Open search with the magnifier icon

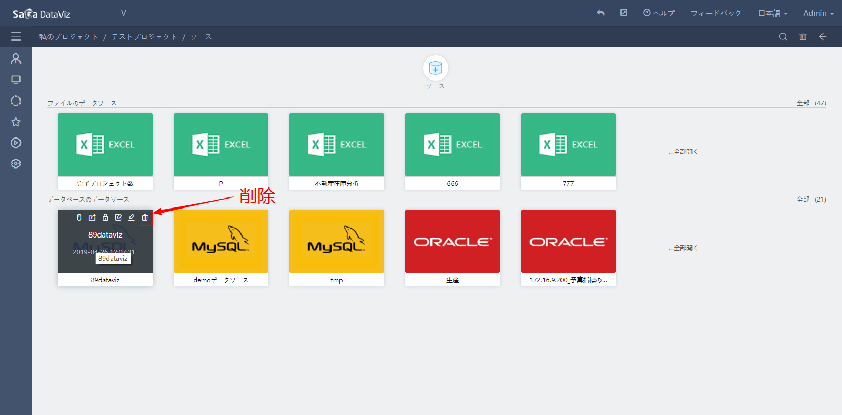[783, 37]
